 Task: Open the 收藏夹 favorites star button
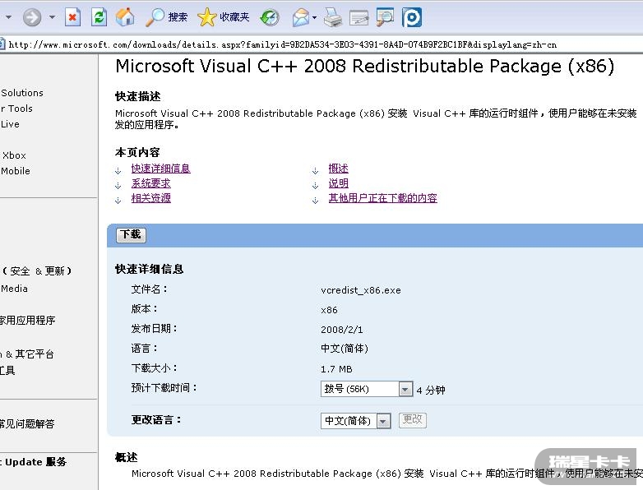tap(224, 17)
